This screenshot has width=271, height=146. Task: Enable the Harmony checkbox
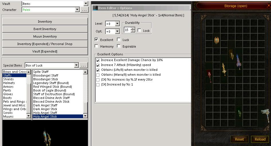click(97, 46)
